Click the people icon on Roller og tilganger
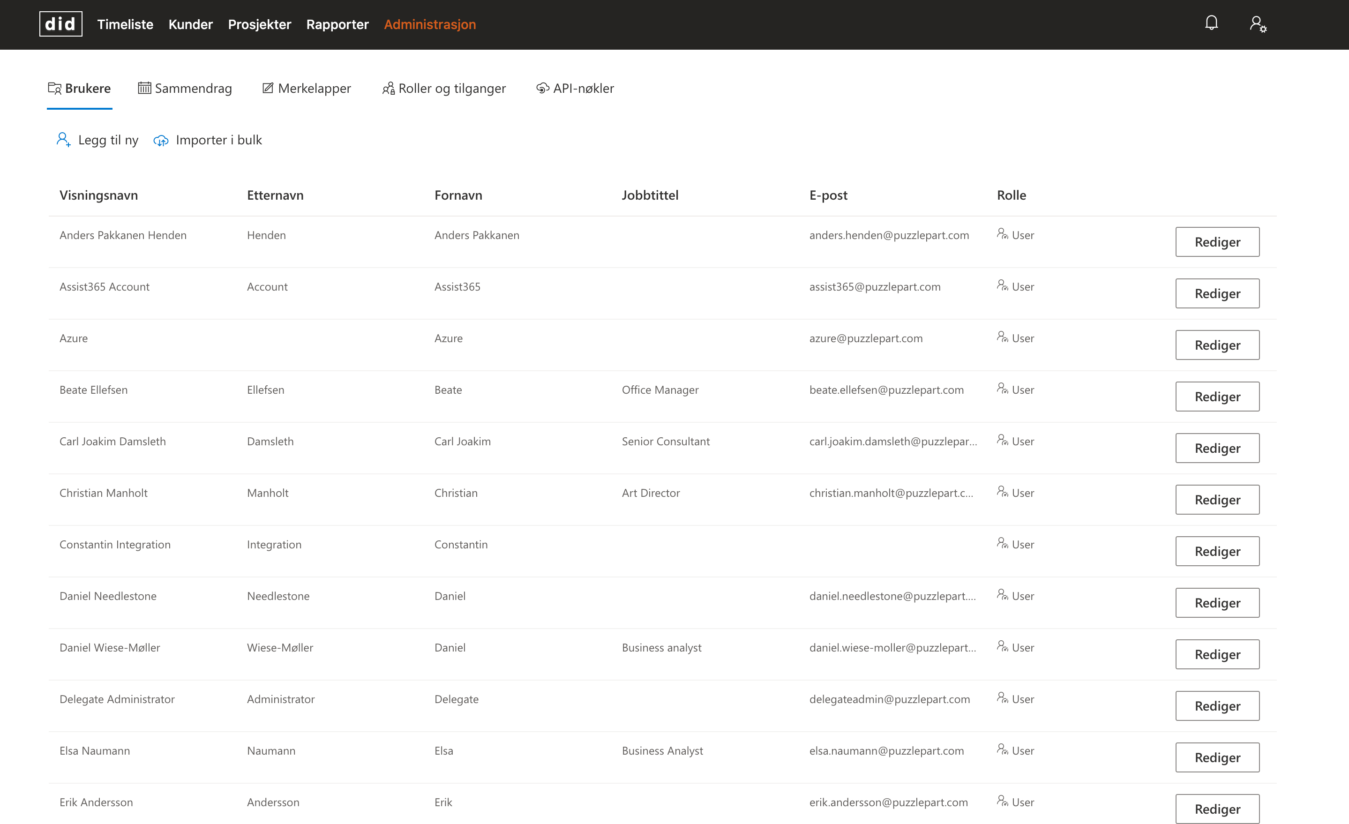1349x824 pixels. point(388,88)
